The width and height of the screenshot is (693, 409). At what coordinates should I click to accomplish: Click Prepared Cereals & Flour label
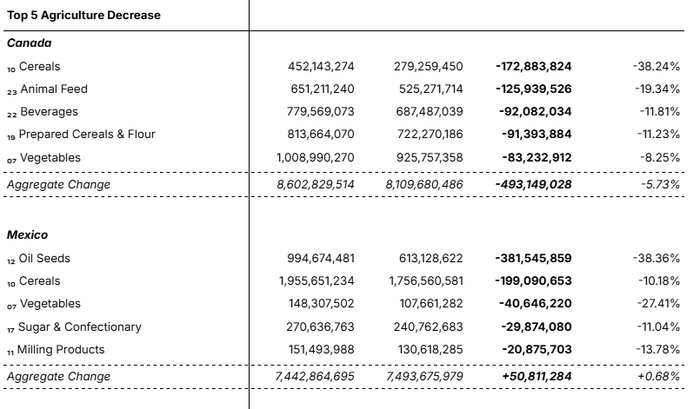(x=87, y=134)
